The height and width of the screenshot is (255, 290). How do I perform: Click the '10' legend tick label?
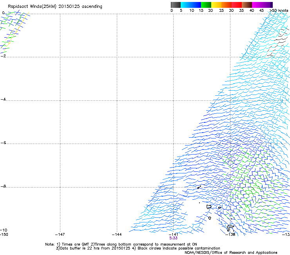[192, 11]
